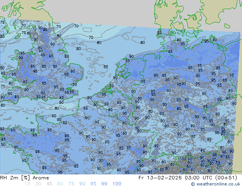Select the legend value 90

pos(82,184)
